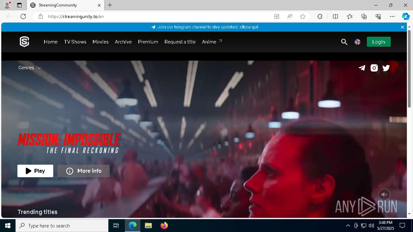Open a new browser tab
The image size is (413, 232).
(110, 5)
